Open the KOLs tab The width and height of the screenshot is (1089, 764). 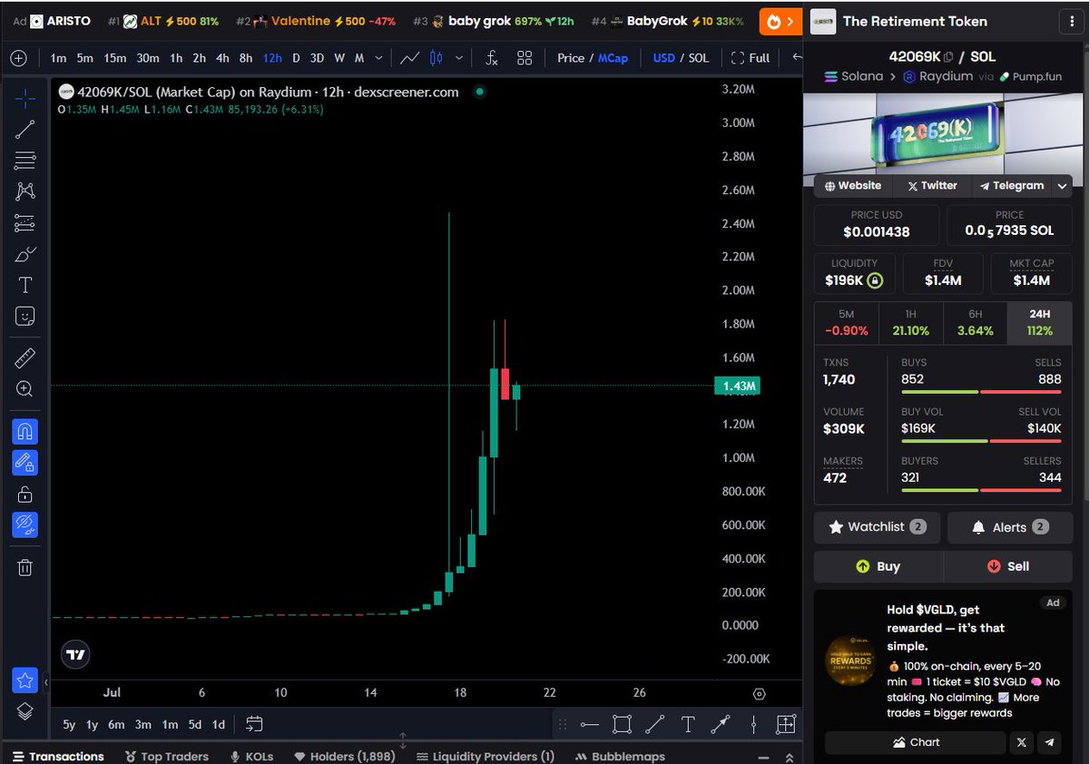(x=251, y=756)
